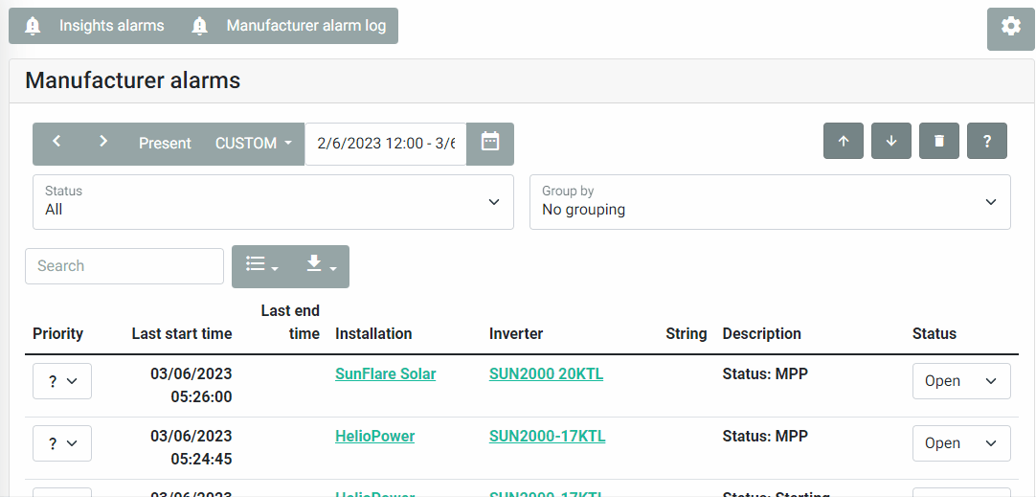This screenshot has width=1036, height=497.
Task: Open the SUN2000 20KTL inverter link
Action: coord(546,374)
